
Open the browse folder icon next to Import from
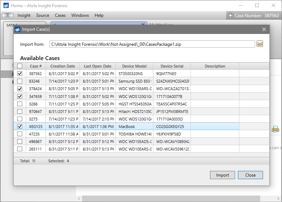[x=260, y=44]
